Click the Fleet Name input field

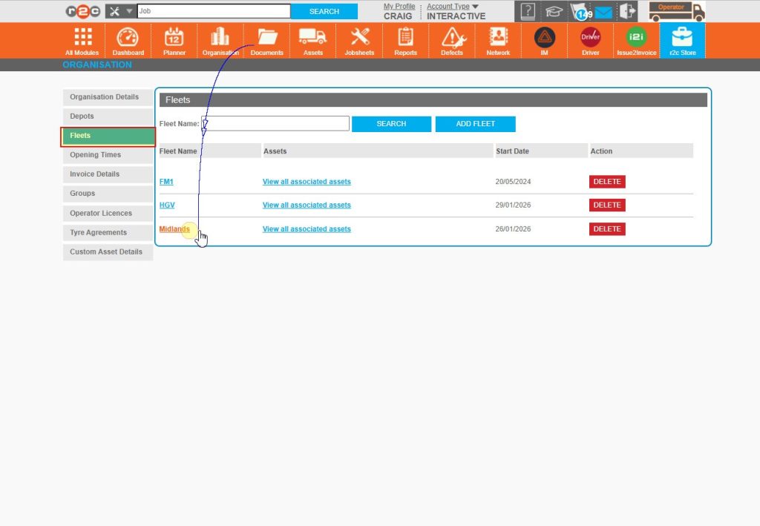[275, 123]
